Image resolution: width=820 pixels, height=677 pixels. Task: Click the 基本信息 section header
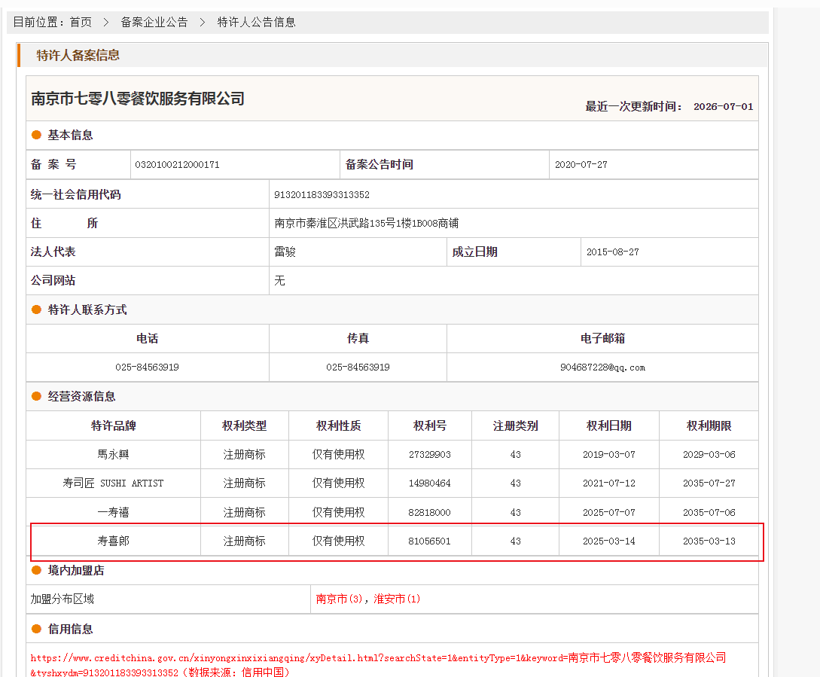(x=71, y=135)
